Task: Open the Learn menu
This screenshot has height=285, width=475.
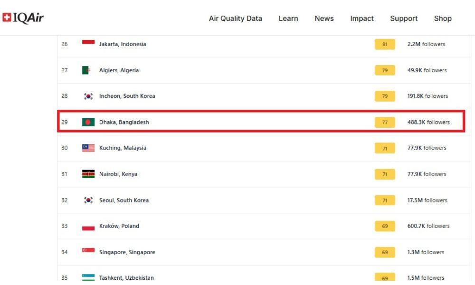Action: [x=288, y=19]
